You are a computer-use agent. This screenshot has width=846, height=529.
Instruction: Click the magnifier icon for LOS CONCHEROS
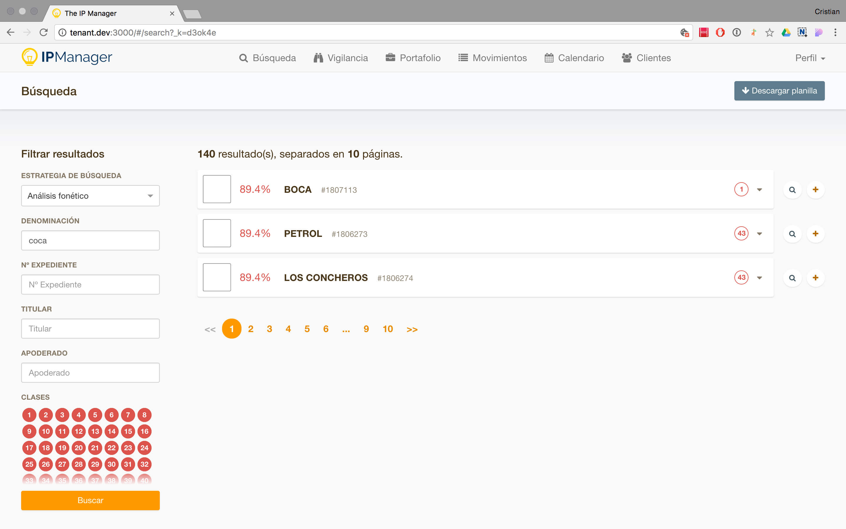[x=792, y=278]
